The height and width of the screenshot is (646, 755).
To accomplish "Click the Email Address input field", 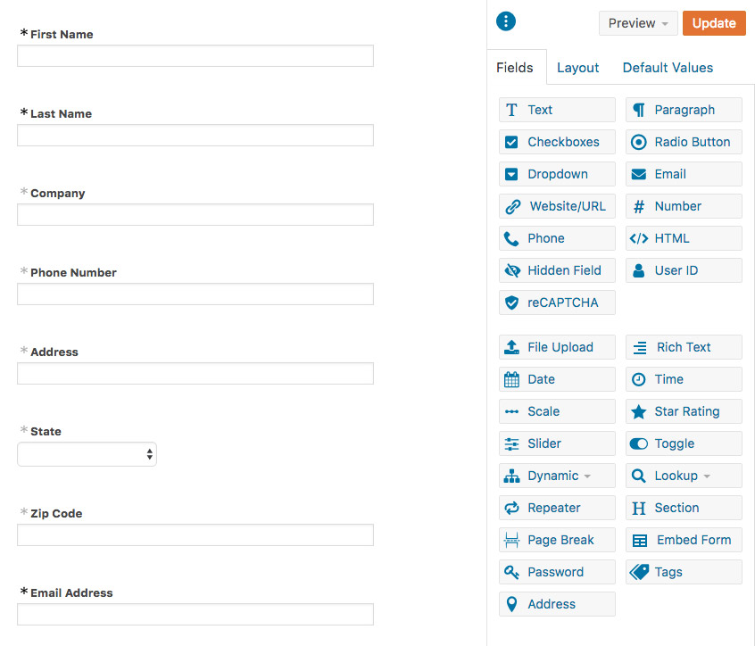I will point(195,614).
